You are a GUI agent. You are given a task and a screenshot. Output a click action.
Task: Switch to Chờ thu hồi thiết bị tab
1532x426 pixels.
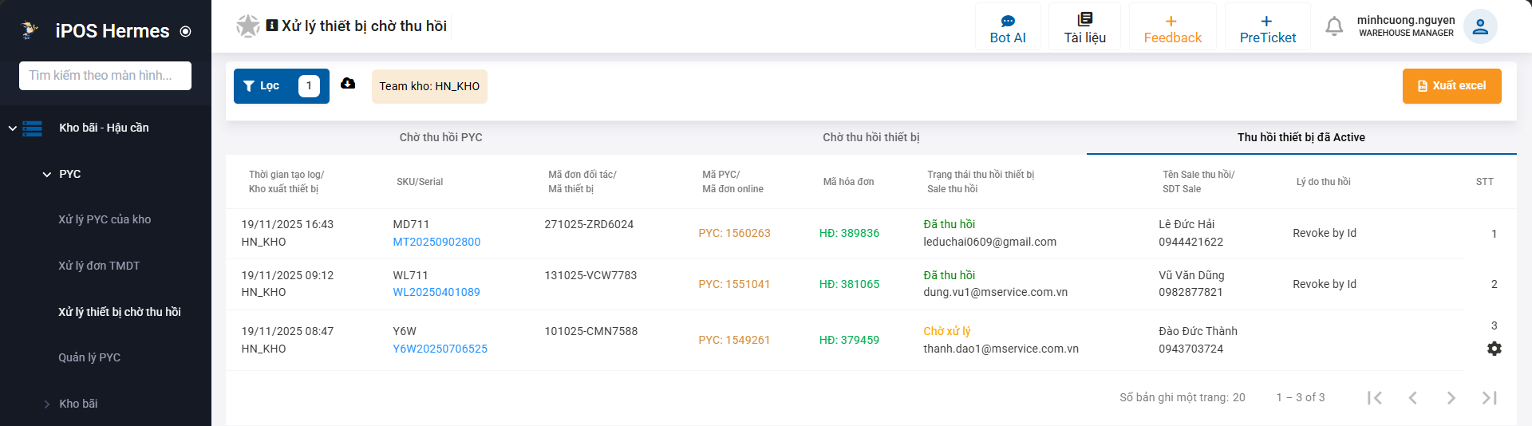coord(871,137)
